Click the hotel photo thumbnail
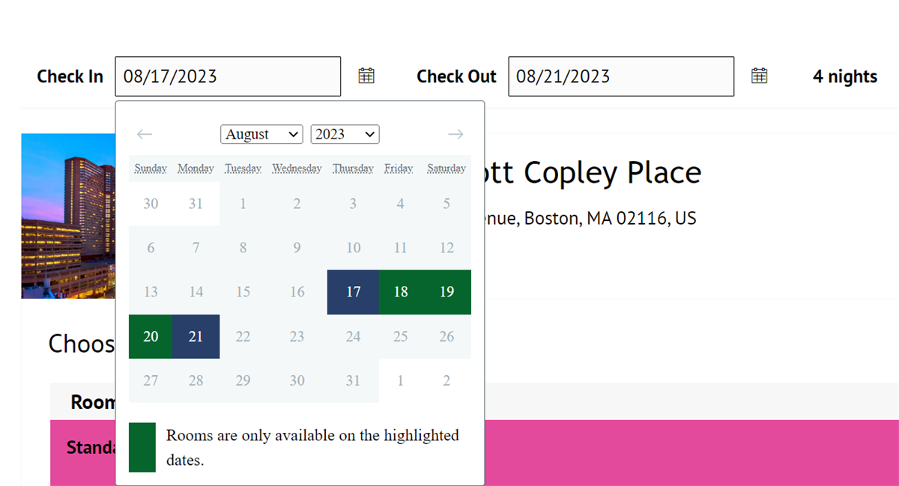This screenshot has width=899, height=486. [x=67, y=216]
